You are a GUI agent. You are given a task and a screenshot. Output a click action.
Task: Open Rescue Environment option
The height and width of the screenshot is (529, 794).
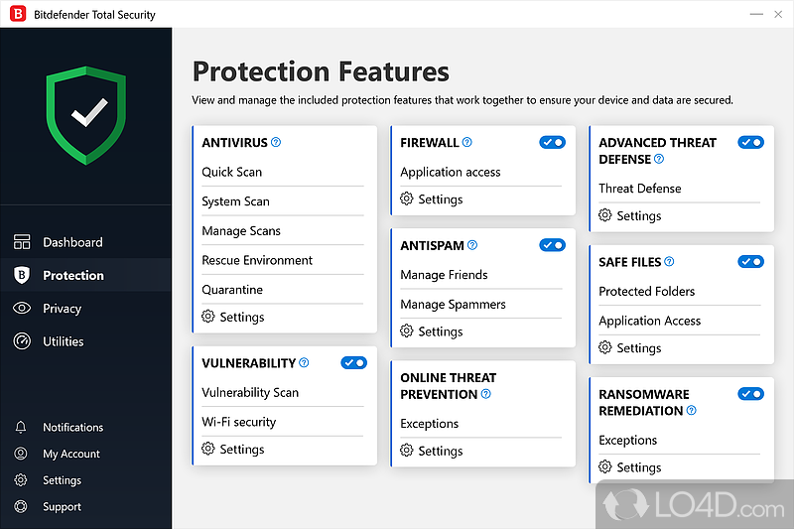(257, 260)
